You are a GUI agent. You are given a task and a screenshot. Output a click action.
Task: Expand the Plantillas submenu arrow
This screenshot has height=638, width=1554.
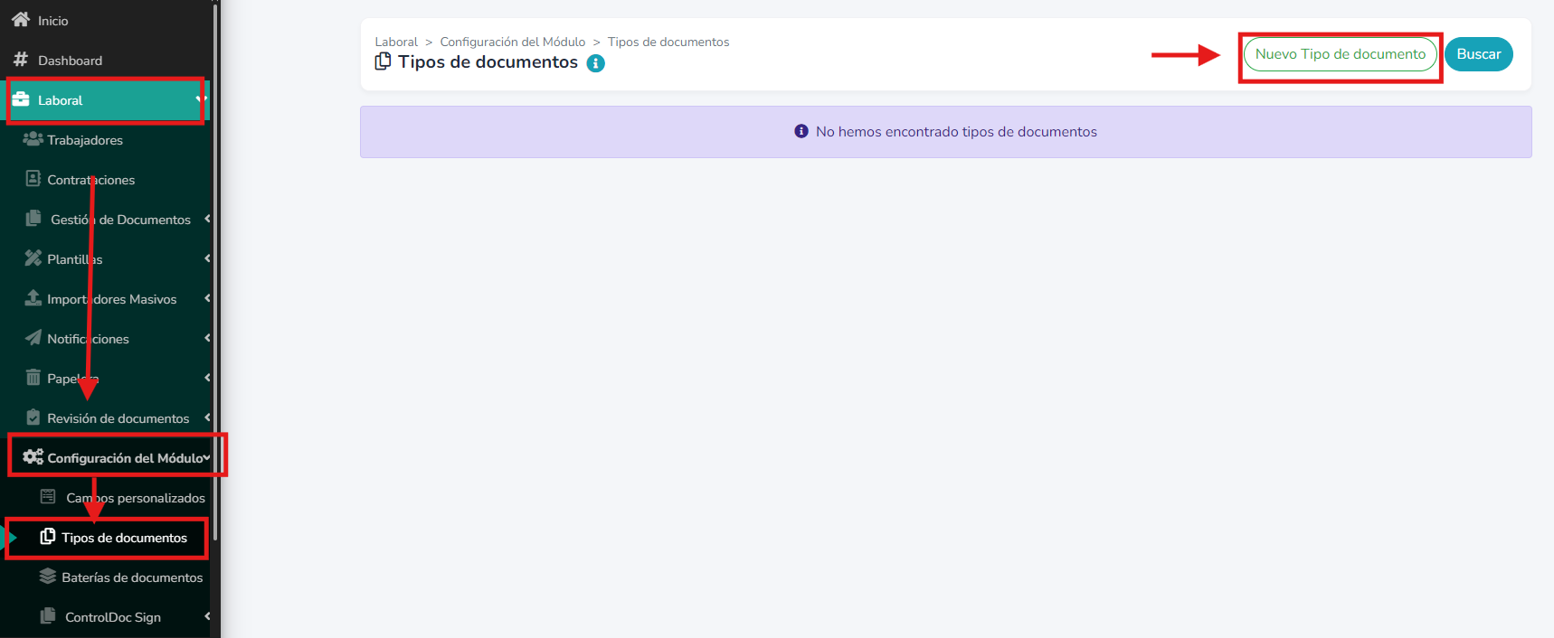(207, 258)
